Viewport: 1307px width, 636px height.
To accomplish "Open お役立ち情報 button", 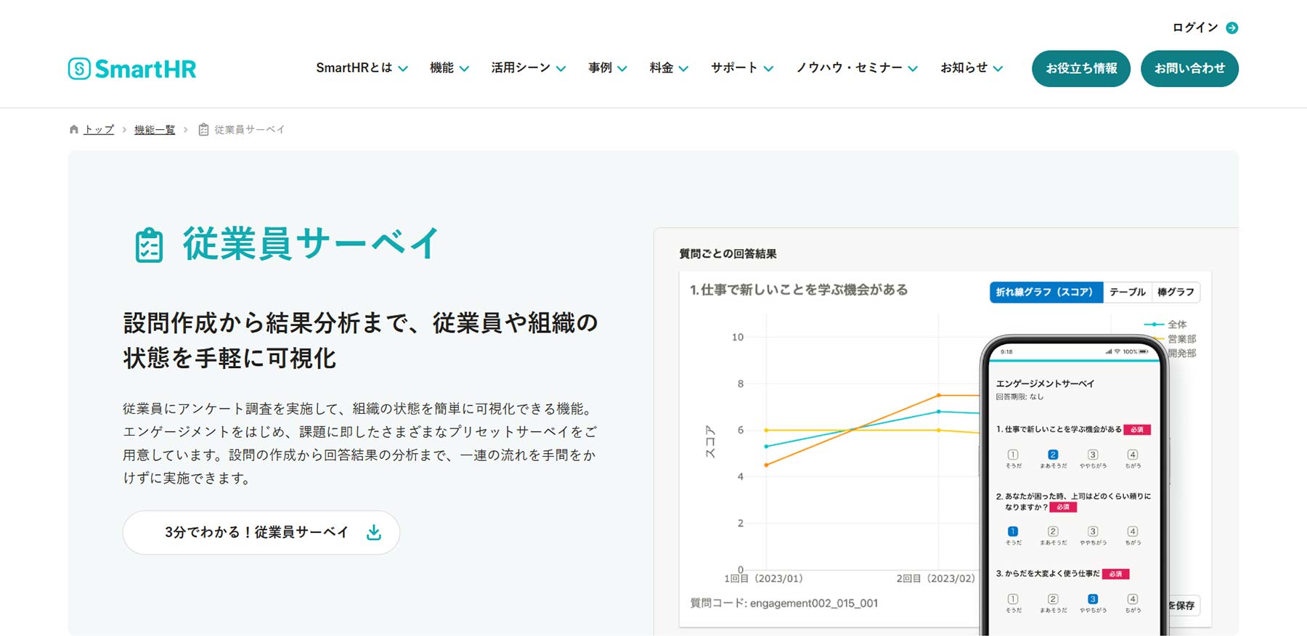I will [1081, 68].
